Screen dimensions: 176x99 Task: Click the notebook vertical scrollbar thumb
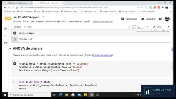pos(172,66)
